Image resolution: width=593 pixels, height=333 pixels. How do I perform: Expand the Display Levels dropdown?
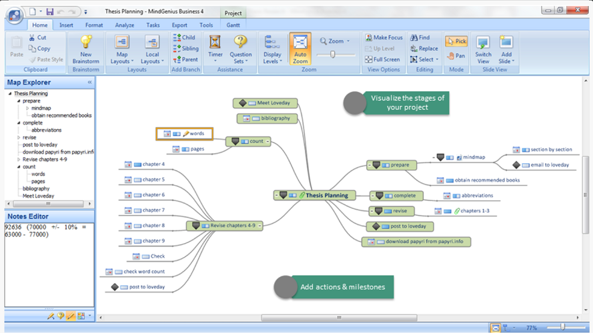[272, 48]
